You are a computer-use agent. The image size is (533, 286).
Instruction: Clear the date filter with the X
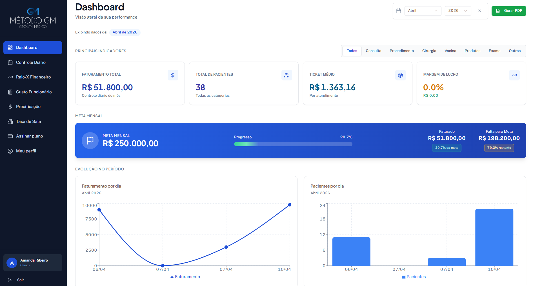[479, 11]
